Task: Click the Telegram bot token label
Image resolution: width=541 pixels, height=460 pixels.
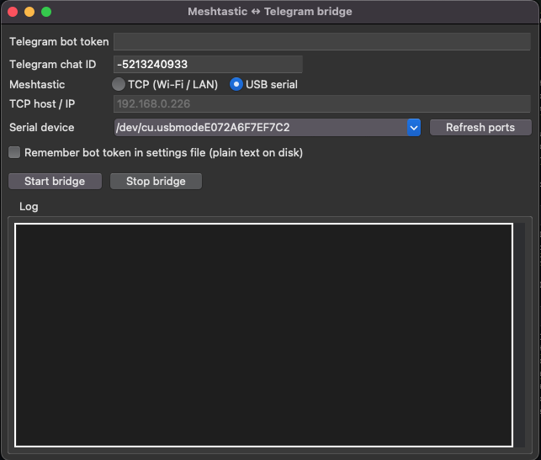Action: point(59,42)
